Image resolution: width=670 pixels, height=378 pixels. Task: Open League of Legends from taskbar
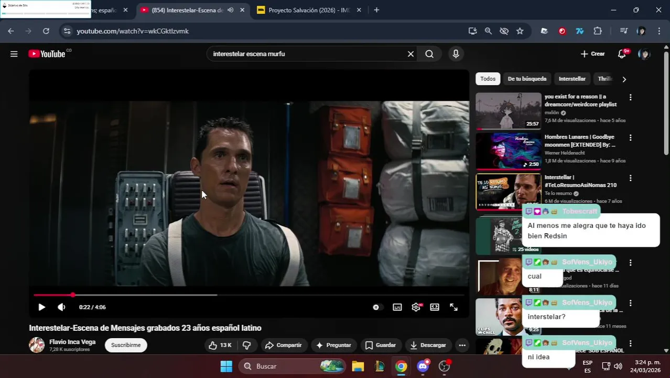[380, 366]
